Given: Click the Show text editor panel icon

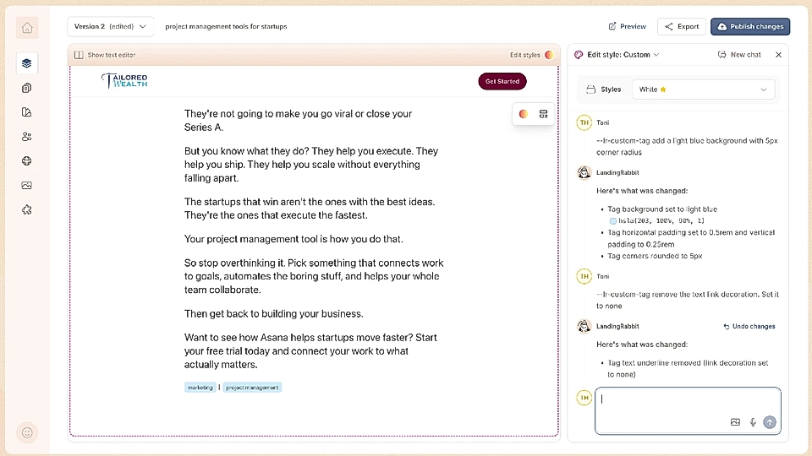Looking at the screenshot, I should coord(79,55).
